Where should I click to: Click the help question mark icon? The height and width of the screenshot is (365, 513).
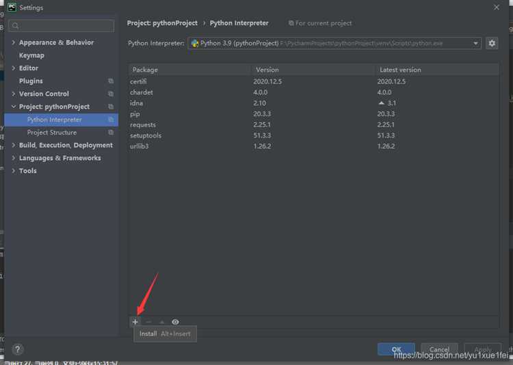18,349
